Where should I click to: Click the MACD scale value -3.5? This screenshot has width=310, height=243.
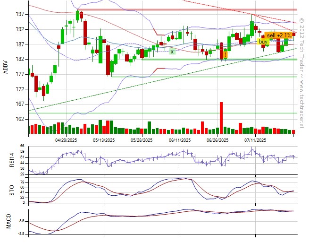pyautogui.click(x=21, y=221)
